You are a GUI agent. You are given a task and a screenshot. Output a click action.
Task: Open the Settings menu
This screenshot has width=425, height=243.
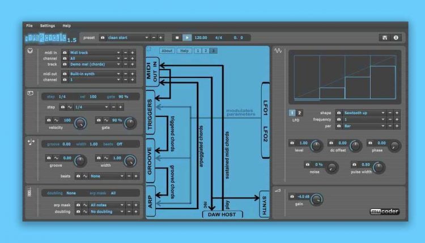point(48,25)
